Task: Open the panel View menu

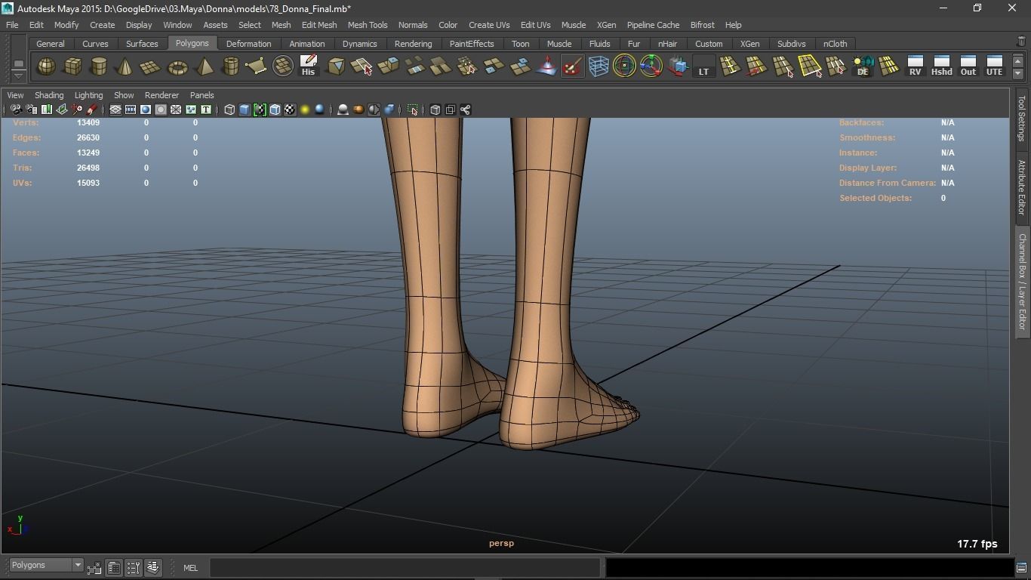Action: click(15, 95)
